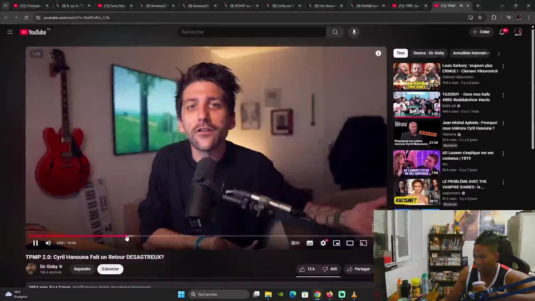The height and width of the screenshot is (301, 535).
Task: Open the account avatar menu
Action: [518, 32]
